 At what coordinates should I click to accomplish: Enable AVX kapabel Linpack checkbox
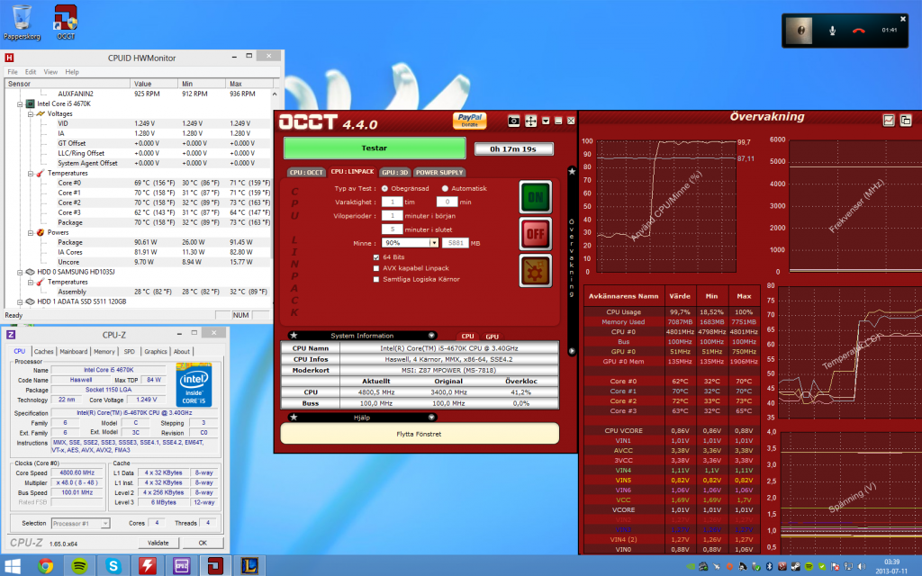[376, 268]
